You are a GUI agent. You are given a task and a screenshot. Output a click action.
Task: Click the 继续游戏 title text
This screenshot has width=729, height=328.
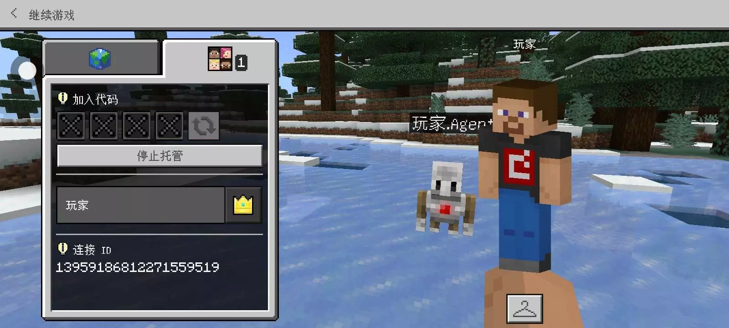(x=51, y=15)
